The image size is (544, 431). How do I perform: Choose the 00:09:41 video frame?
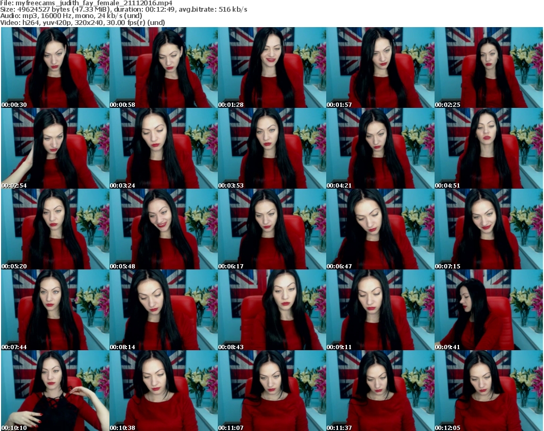489,310
